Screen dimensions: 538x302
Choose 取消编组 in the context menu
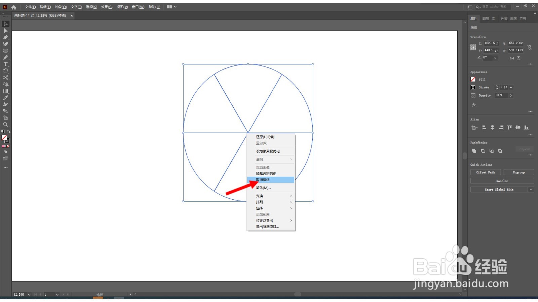click(271, 180)
